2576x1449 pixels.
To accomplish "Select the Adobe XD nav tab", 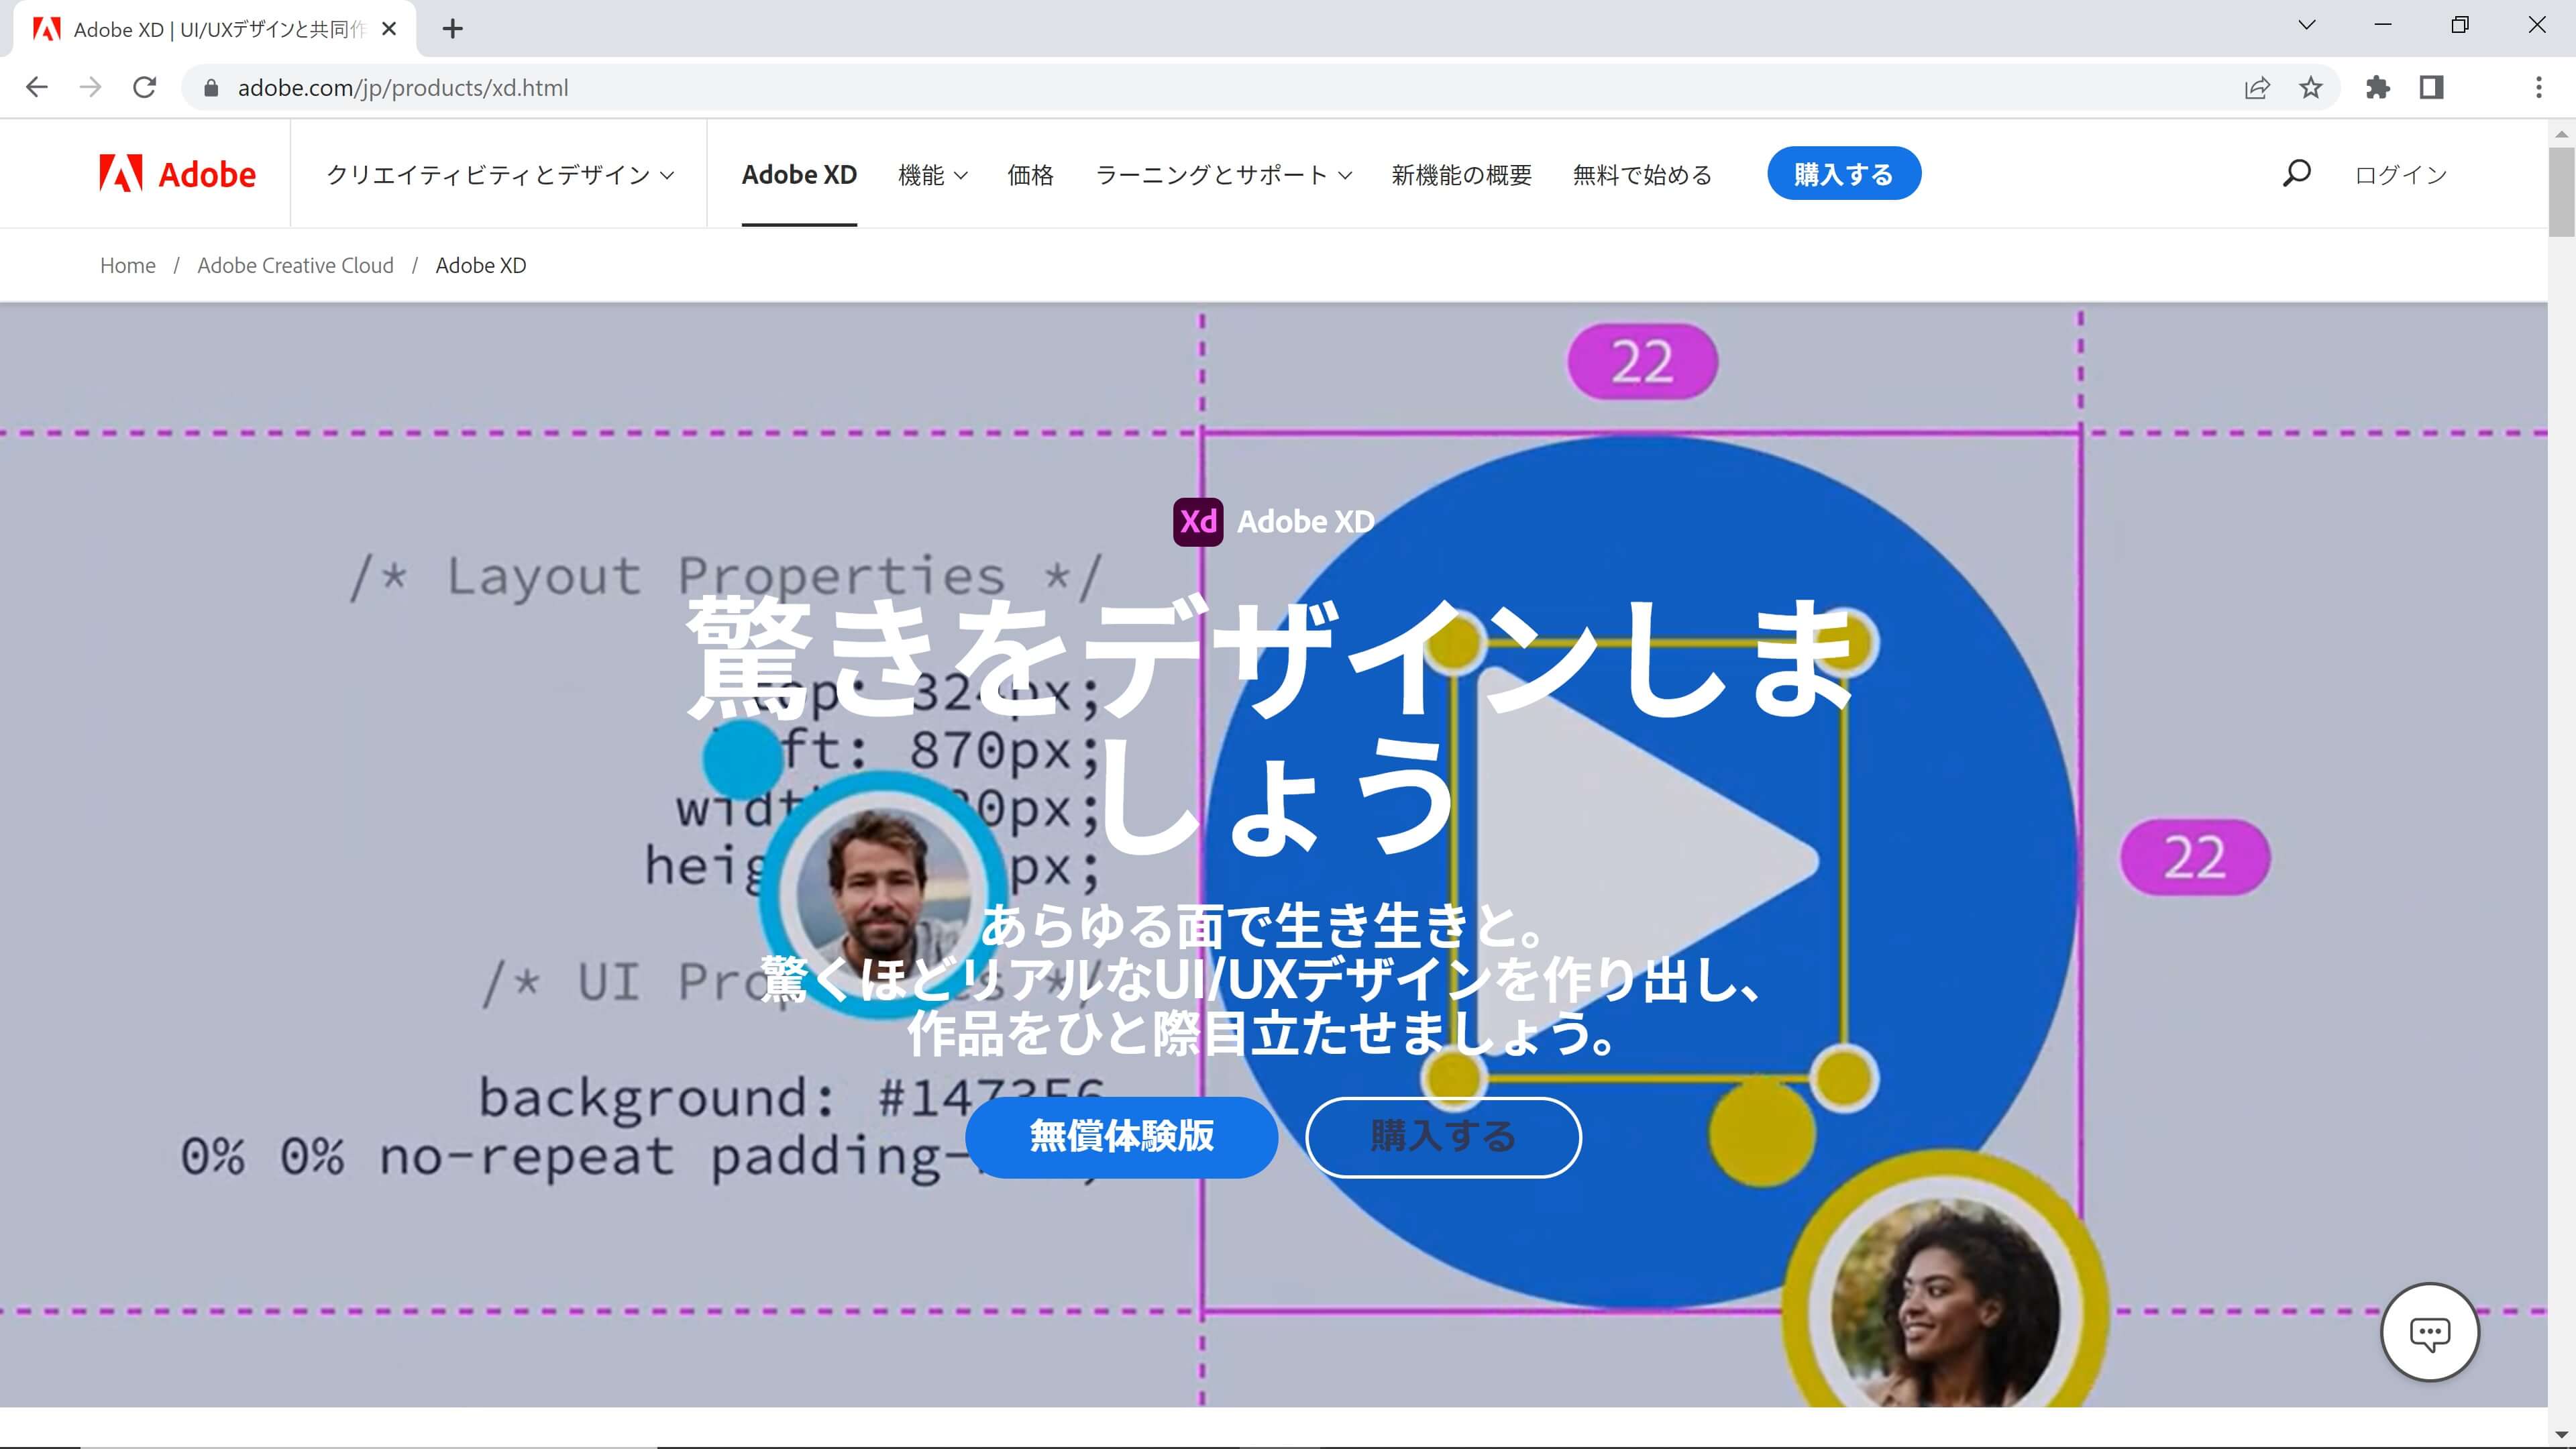I will point(799,174).
